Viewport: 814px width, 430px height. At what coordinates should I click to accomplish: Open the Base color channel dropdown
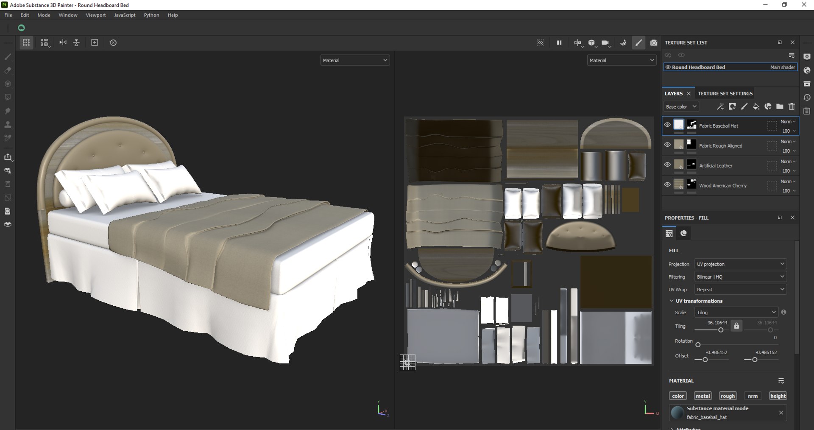(x=681, y=106)
